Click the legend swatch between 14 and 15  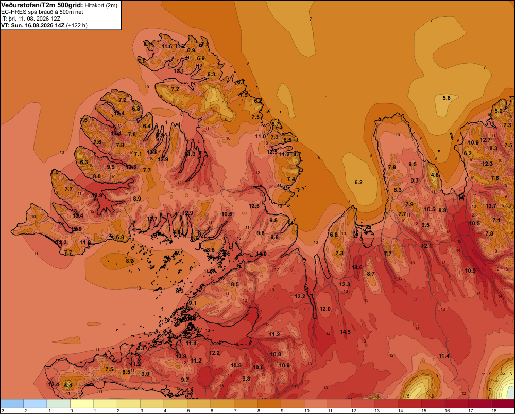pos(409,404)
